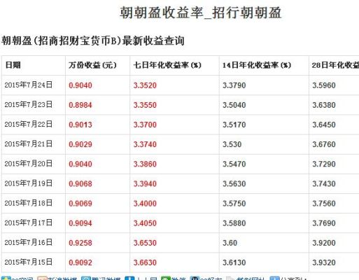Select the date cell 2015年7月15日
Screen dimensions: 359x280
pyautogui.click(x=28, y=262)
